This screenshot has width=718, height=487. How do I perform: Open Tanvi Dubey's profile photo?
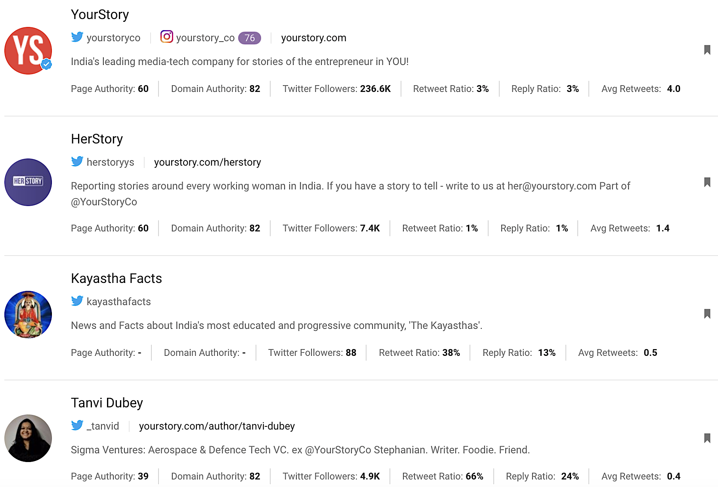[x=28, y=438]
